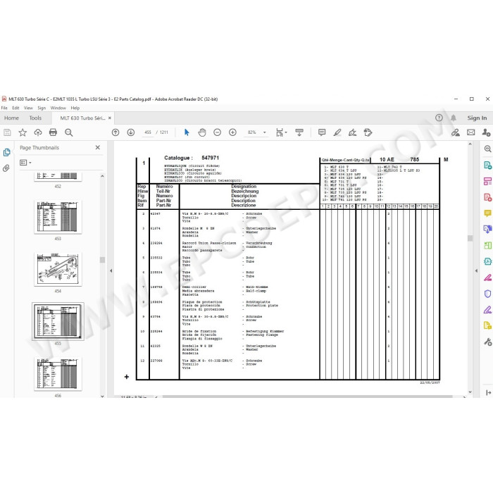Switch to the Tools tab

pos(35,118)
